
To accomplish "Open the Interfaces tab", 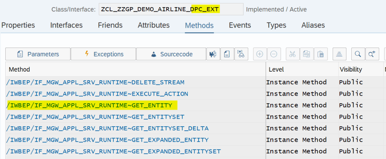I will [x=66, y=25].
